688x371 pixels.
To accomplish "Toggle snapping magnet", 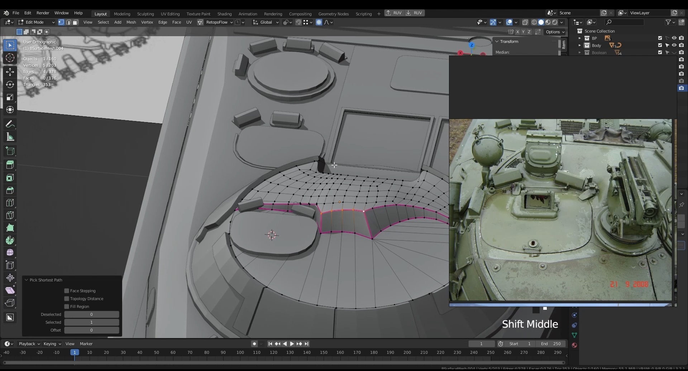I will pos(298,22).
